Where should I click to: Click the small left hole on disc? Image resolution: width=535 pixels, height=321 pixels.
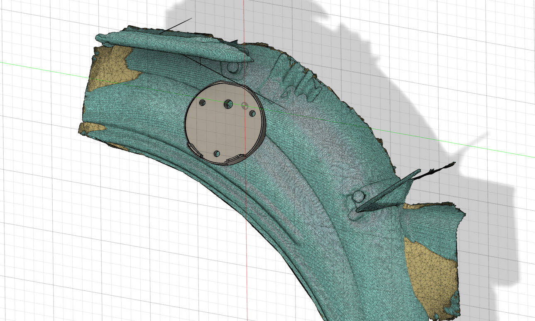[202, 102]
